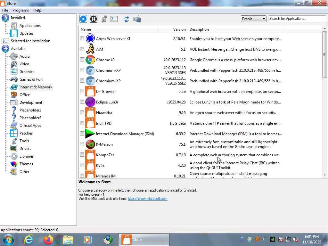Collapse the Installed tree node
Screen dimensions: 328x246
tap(5, 18)
